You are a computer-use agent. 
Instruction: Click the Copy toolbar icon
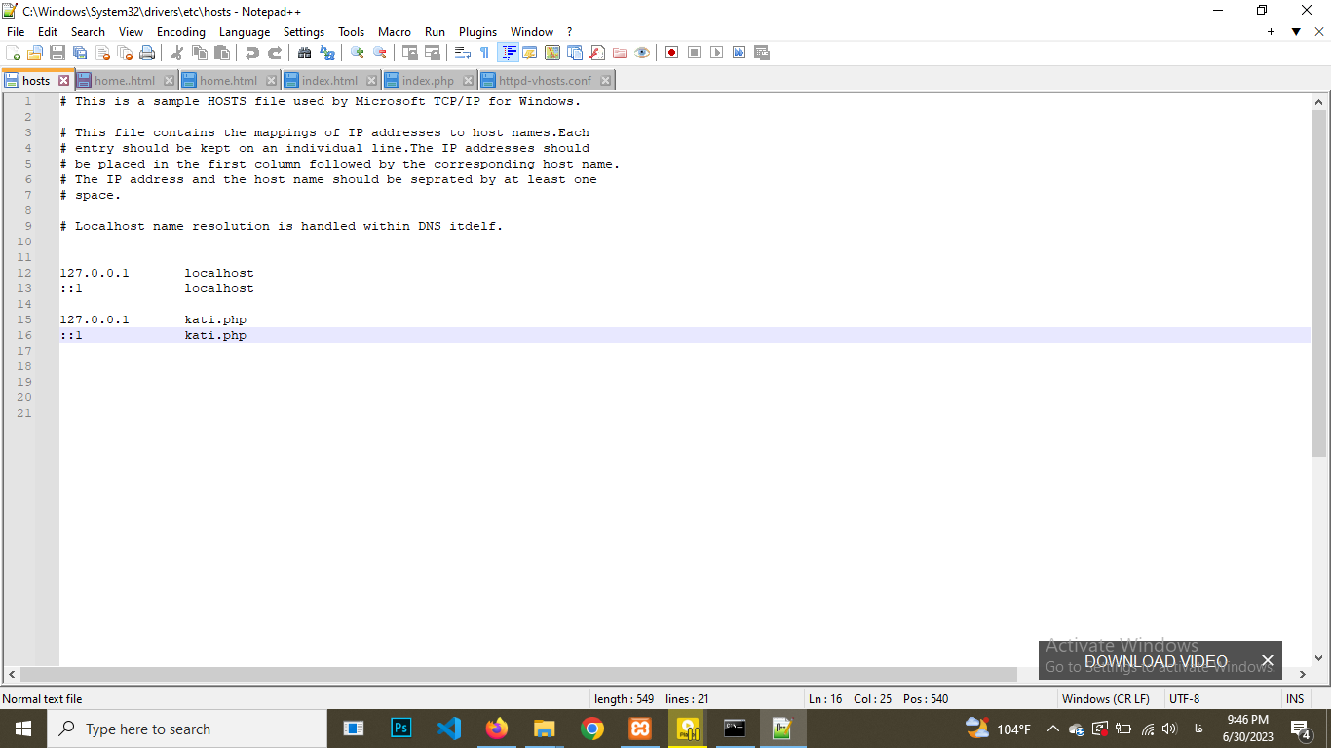(x=200, y=53)
